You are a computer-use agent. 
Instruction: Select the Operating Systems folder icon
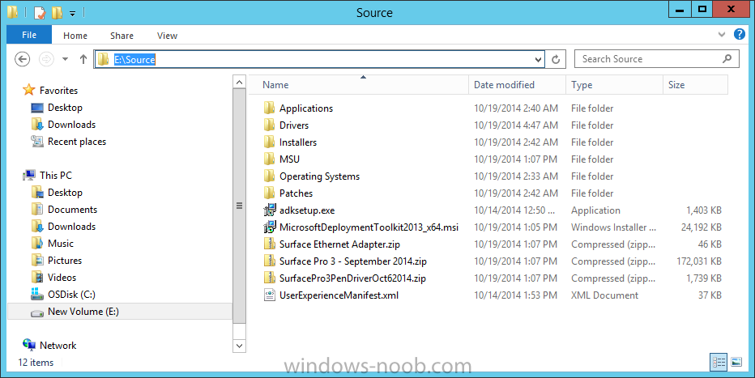(269, 176)
